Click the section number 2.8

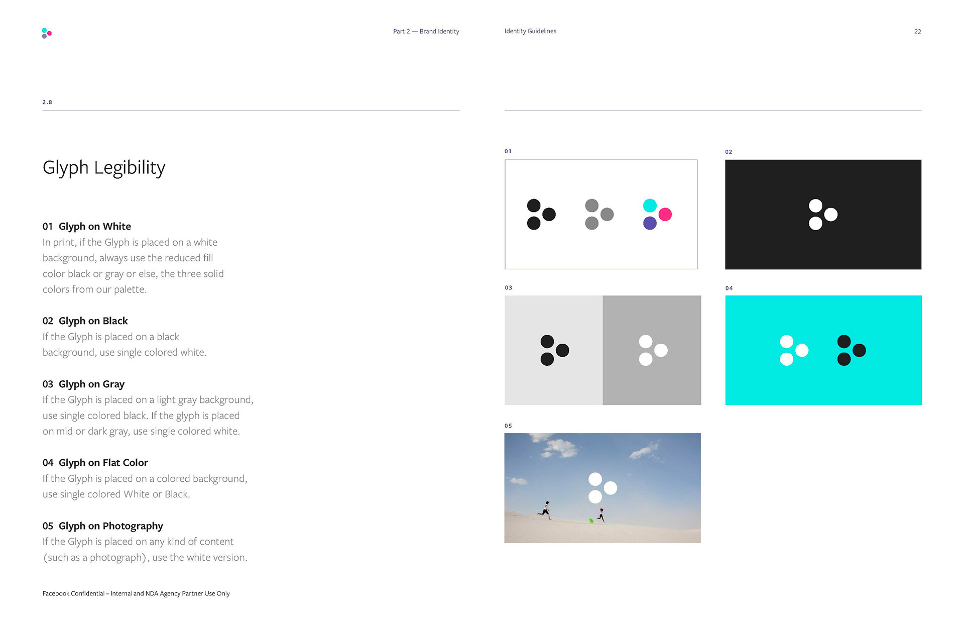click(x=47, y=102)
